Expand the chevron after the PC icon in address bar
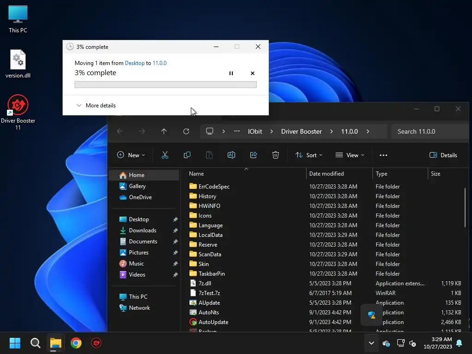The image size is (472, 354). (x=224, y=131)
